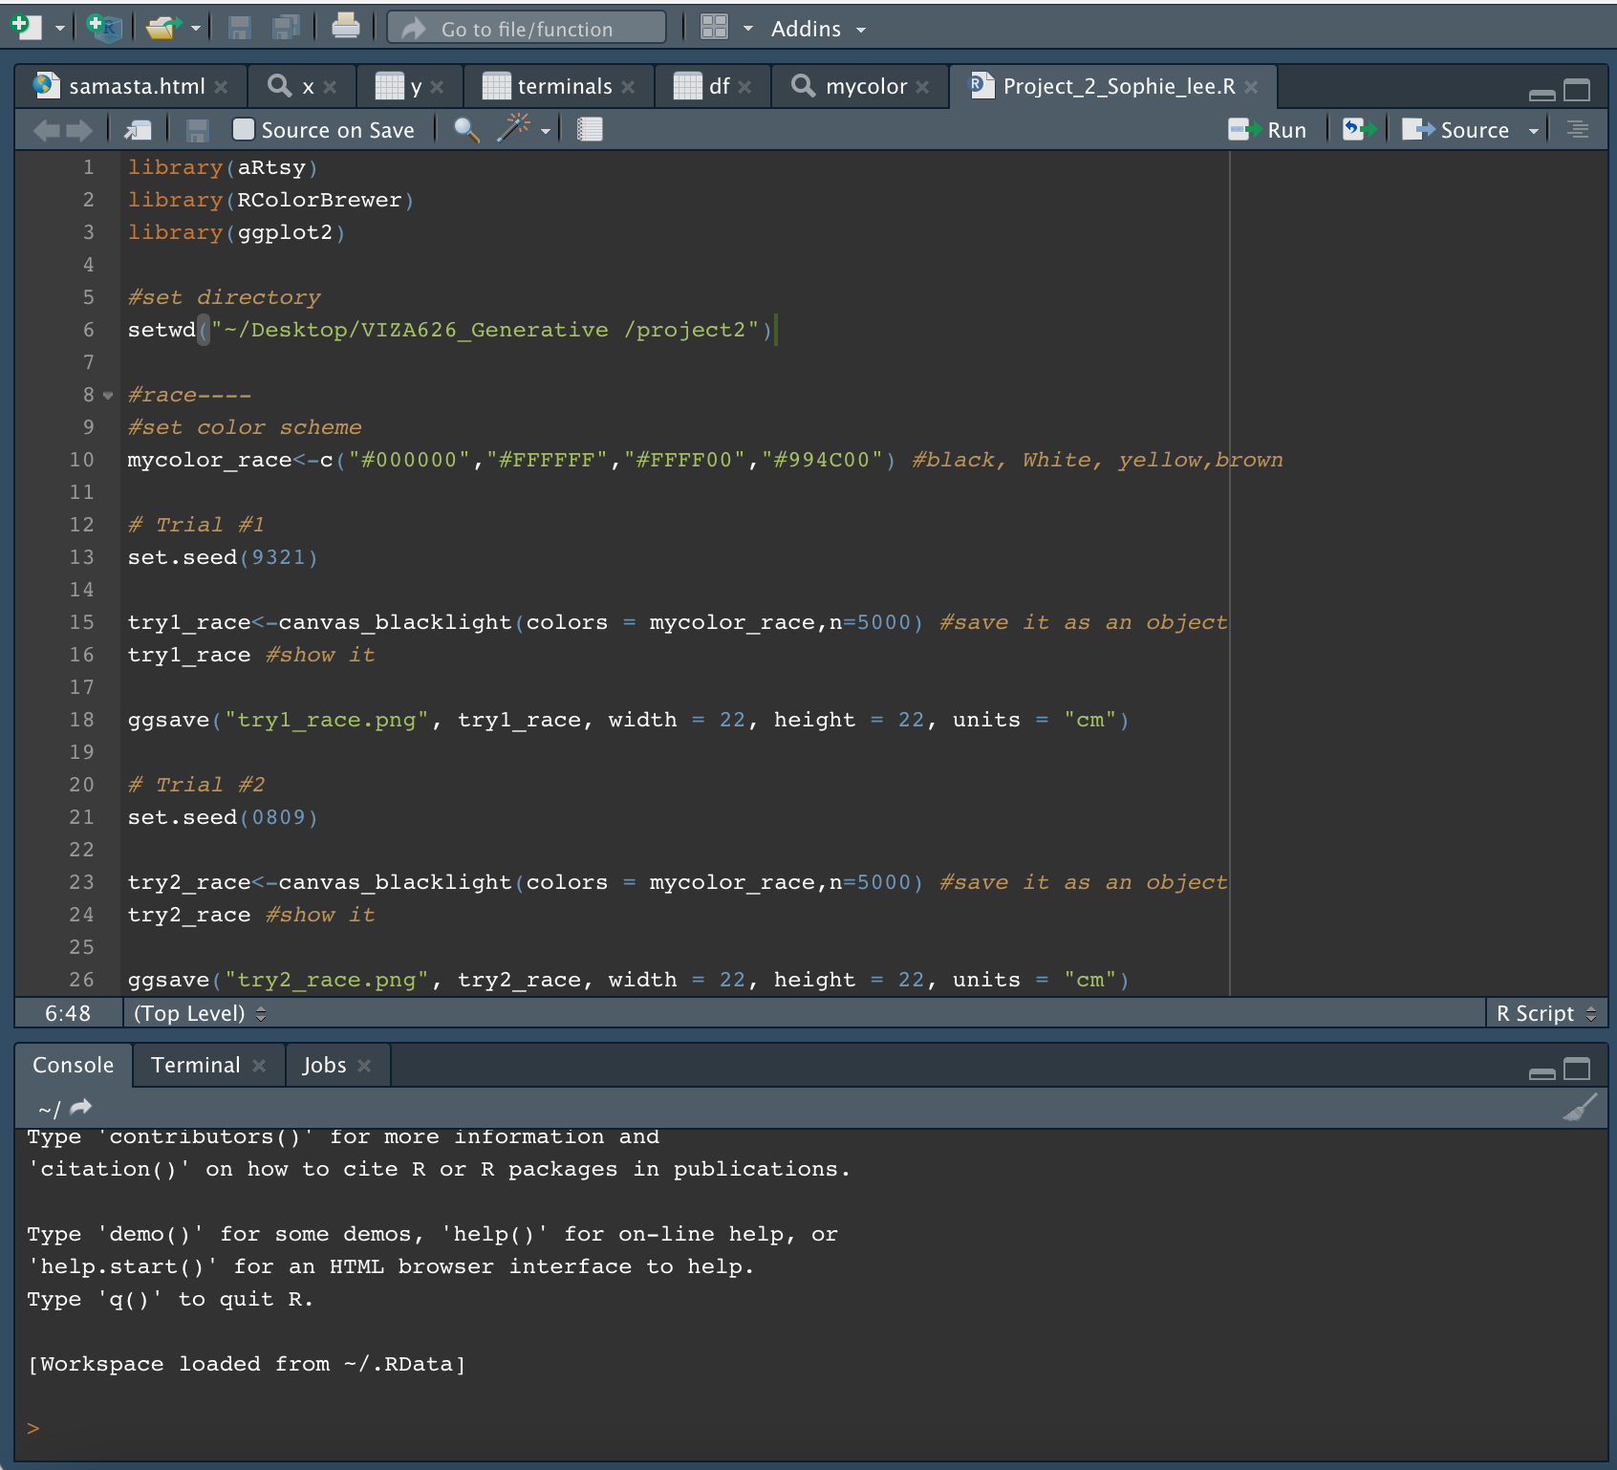Click the Print icon in toolbar

point(345,27)
